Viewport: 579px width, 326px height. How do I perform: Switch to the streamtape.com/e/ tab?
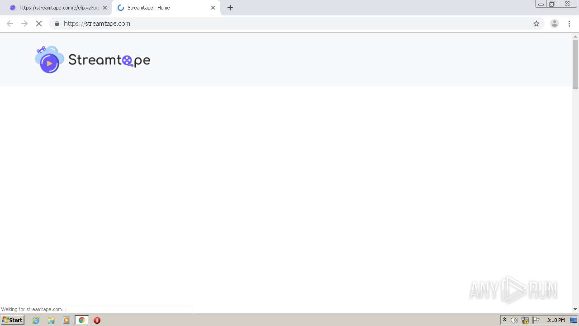(x=58, y=8)
